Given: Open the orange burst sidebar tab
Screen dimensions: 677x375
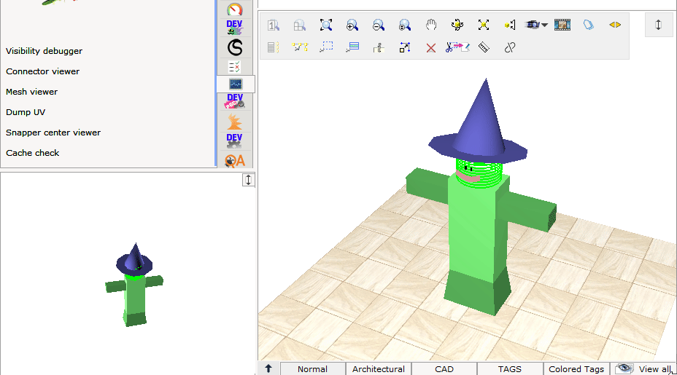Looking at the screenshot, I should coord(235,122).
